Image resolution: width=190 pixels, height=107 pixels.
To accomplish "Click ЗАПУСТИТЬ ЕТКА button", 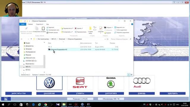I will [x=18, y=93].
